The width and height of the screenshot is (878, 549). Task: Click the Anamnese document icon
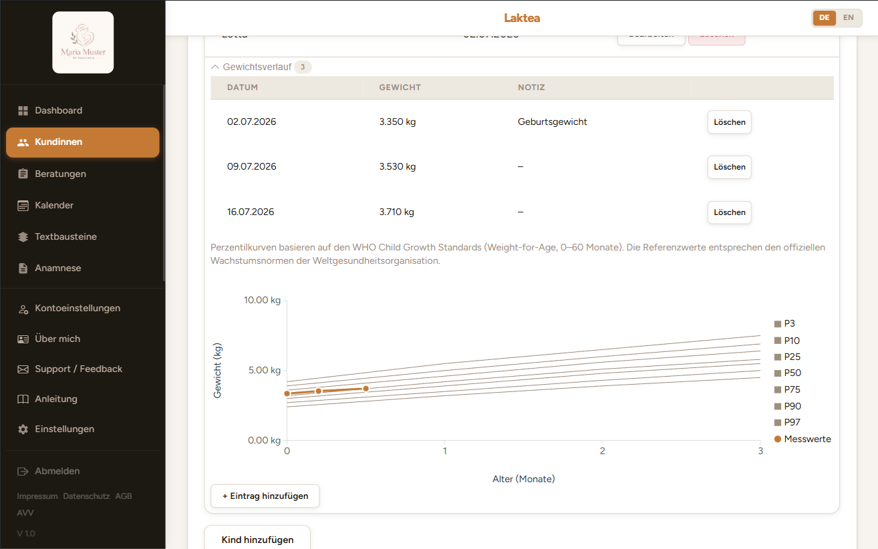click(23, 268)
